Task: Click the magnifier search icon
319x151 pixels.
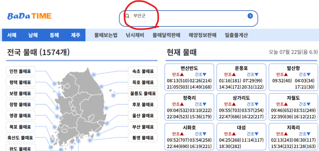Action: [127, 16]
